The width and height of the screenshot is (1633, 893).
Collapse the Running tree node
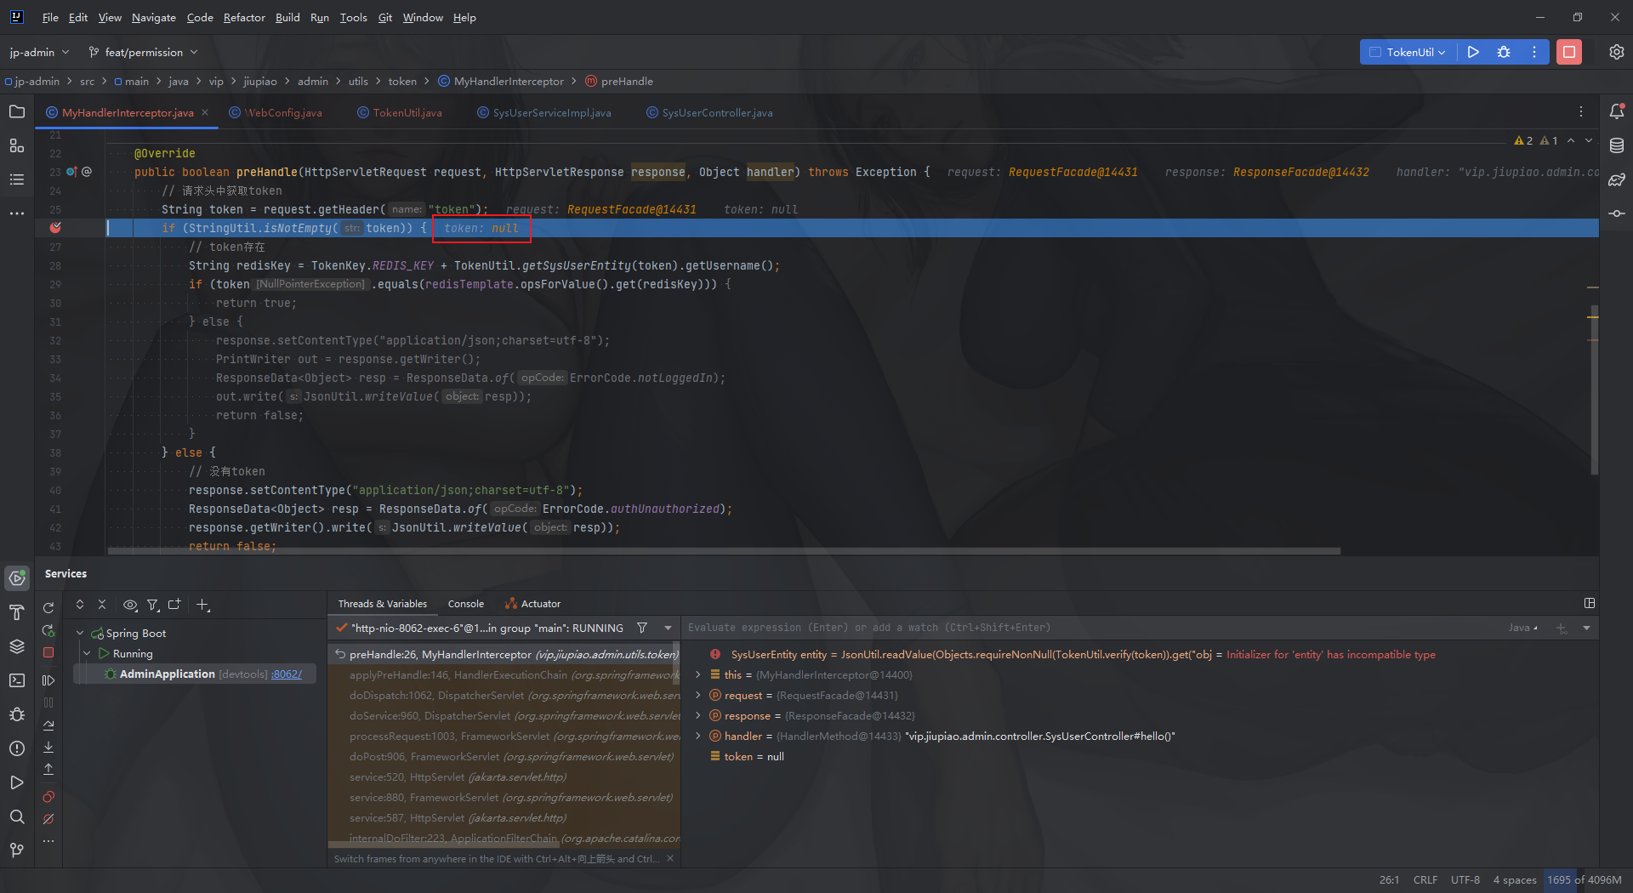point(87,654)
